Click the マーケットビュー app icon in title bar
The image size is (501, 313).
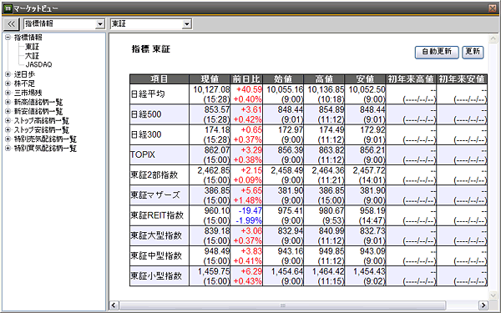[8, 8]
